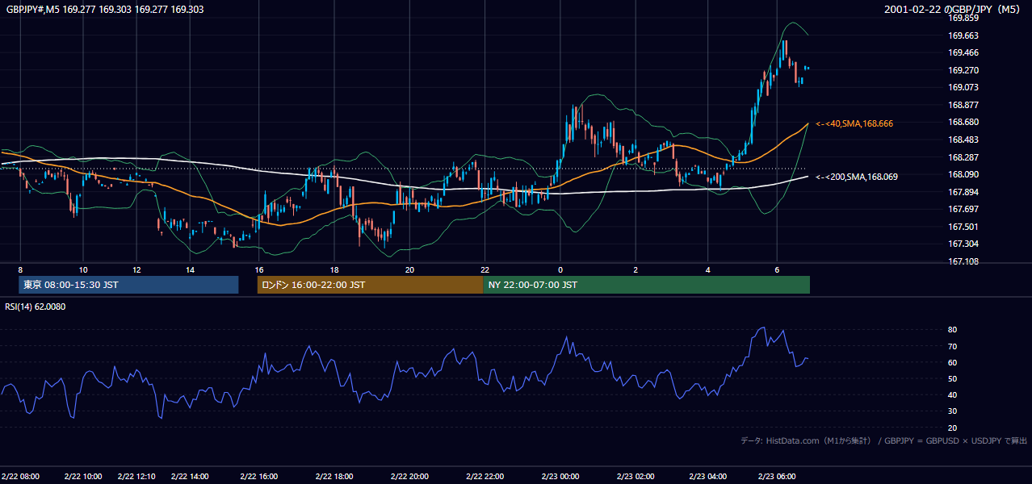This screenshot has height=484, width=1032.
Task: Click price axis value 167.304
Action: (x=963, y=244)
